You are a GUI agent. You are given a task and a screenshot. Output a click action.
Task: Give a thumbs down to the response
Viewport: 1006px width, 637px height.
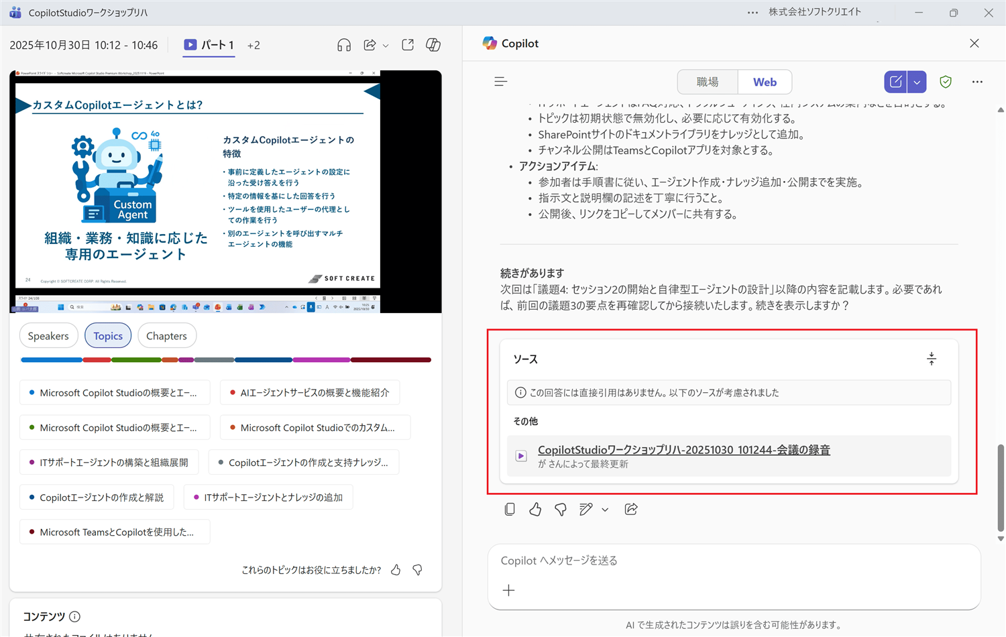(x=560, y=509)
